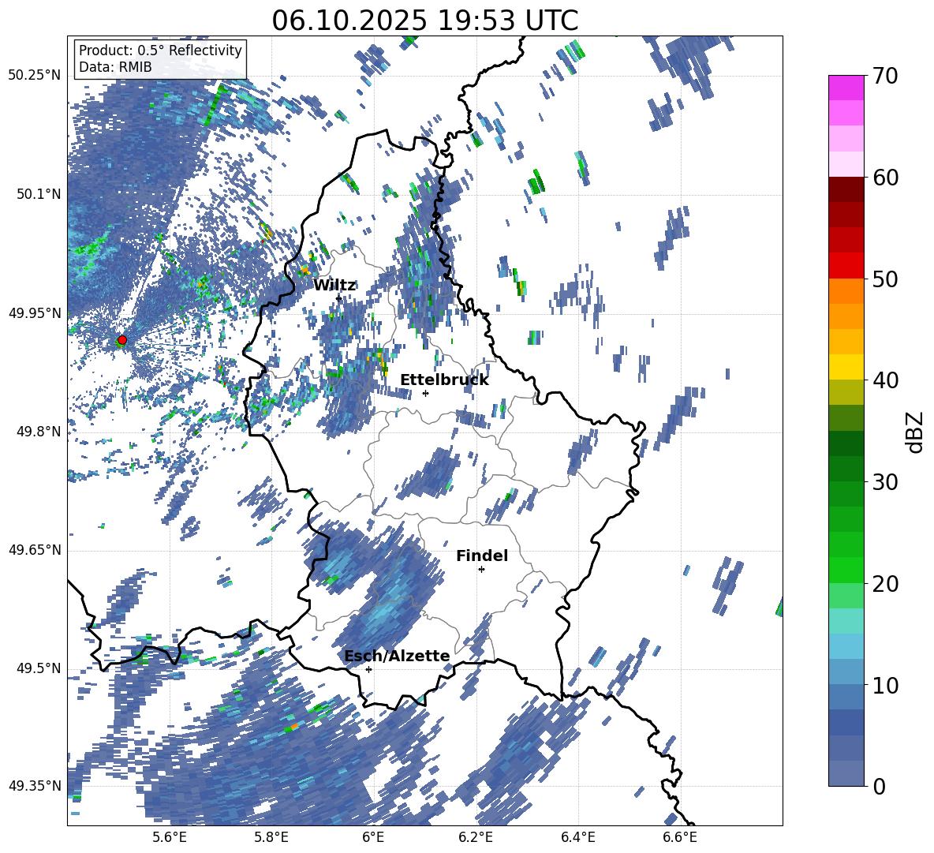Click the colorbar tick label 20
934x853 pixels.
[x=885, y=584]
